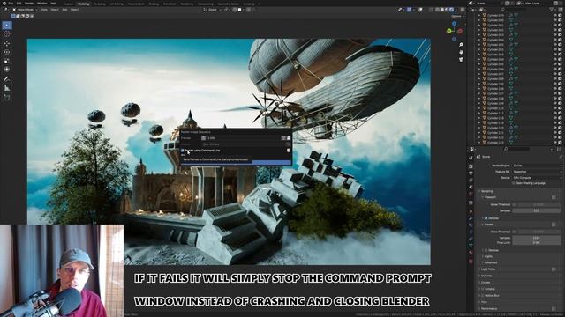Select the Select Box tool
The image size is (565, 317).
click(7, 26)
